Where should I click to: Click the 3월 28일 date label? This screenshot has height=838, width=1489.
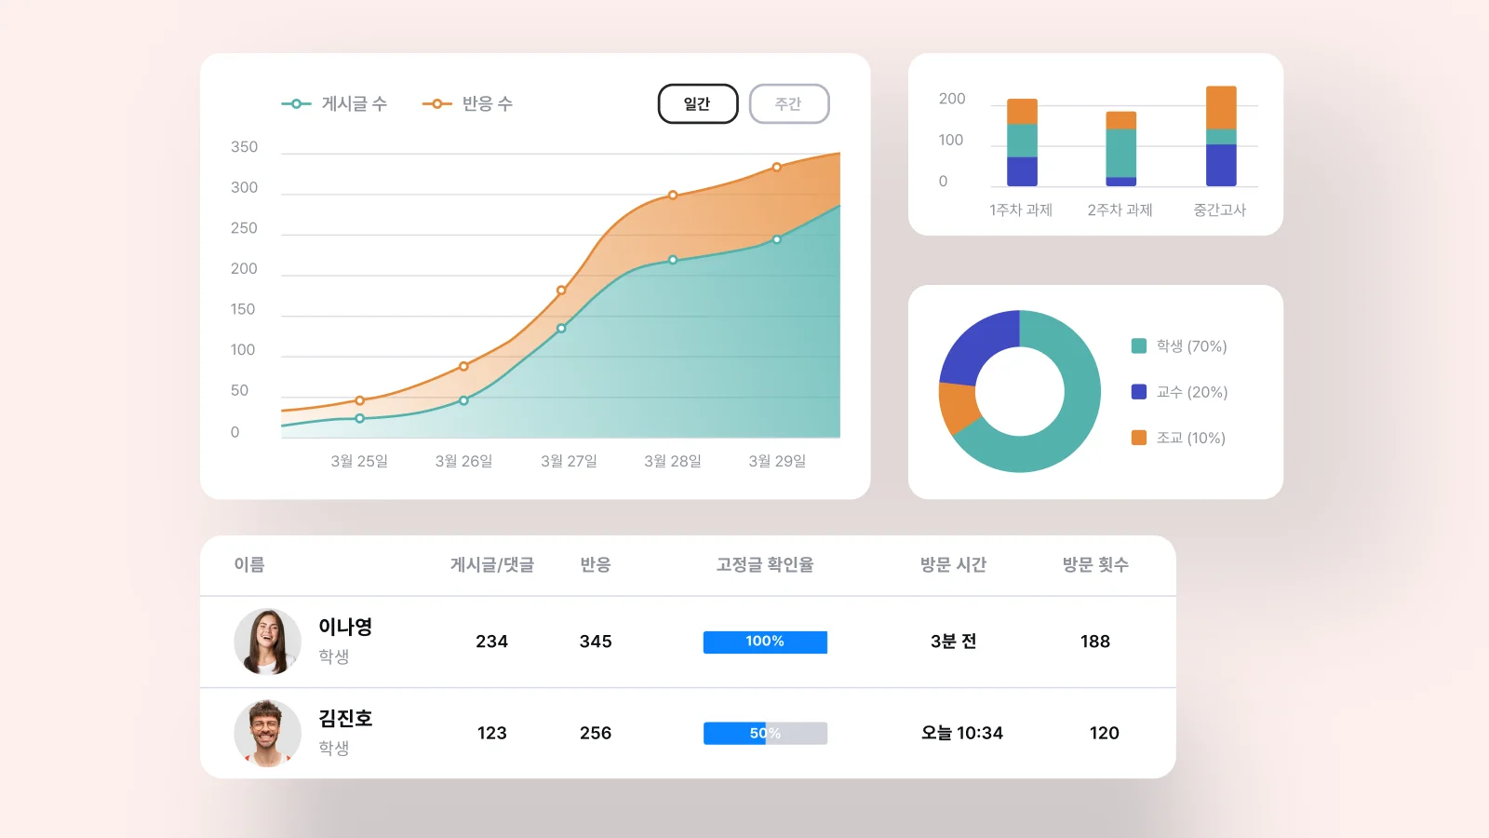pos(673,461)
